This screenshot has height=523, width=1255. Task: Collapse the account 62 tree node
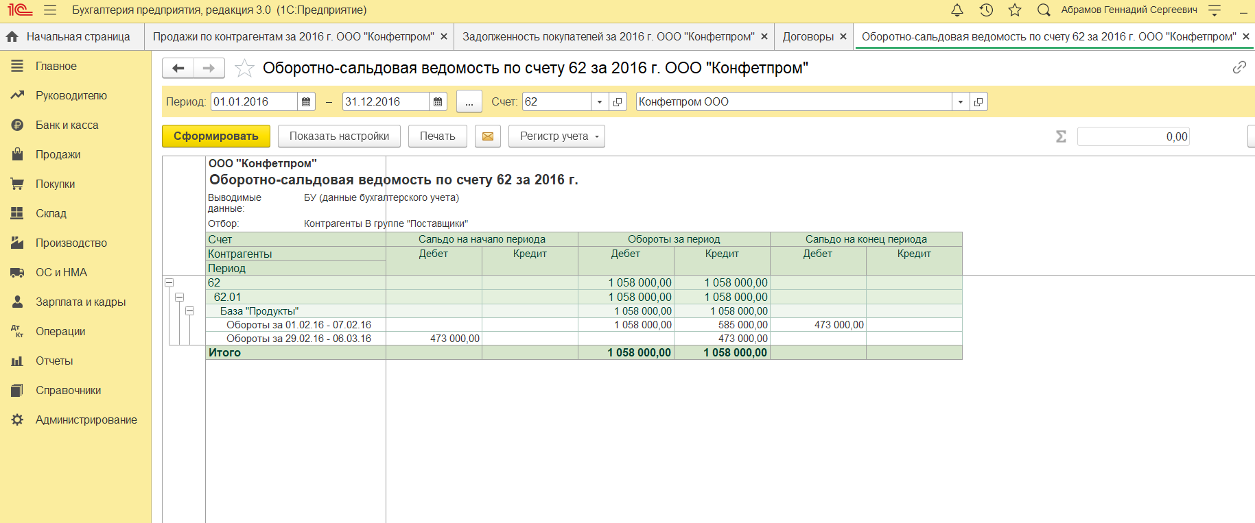tap(169, 283)
